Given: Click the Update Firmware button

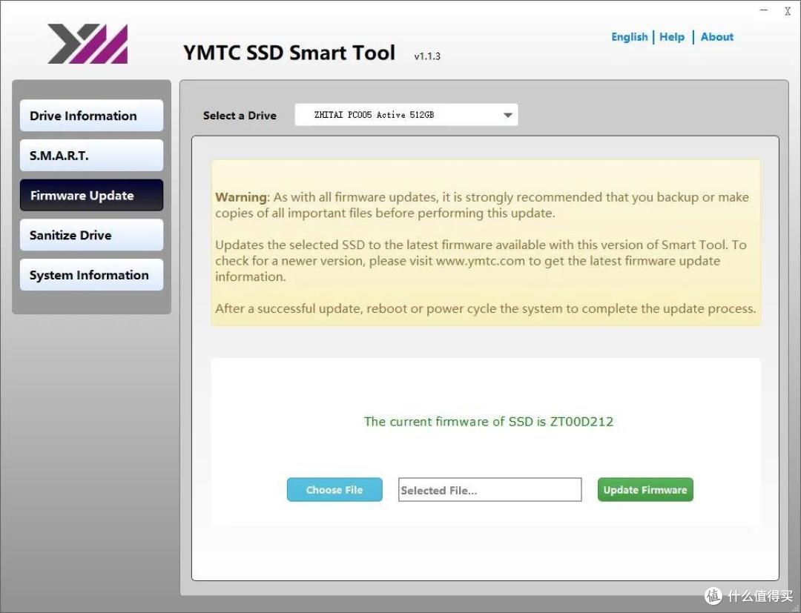Looking at the screenshot, I should tap(645, 489).
